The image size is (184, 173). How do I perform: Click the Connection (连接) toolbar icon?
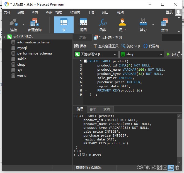(x=14, y=25)
